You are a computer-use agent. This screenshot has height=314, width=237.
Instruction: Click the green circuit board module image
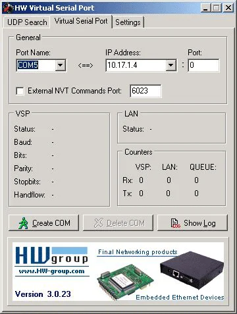click(x=126, y=282)
